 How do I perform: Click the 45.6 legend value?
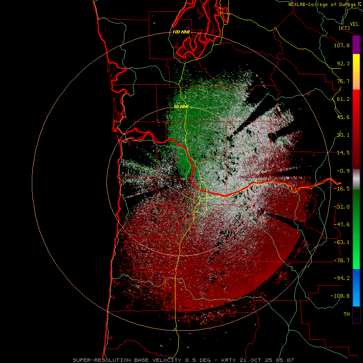point(343,117)
